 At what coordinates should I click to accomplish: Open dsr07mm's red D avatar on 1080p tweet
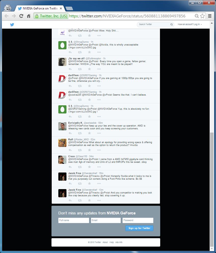pyautogui.click(x=62, y=78)
